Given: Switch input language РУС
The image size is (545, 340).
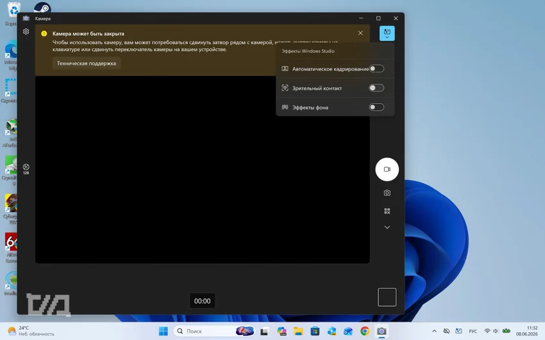Looking at the screenshot, I should pos(473,331).
